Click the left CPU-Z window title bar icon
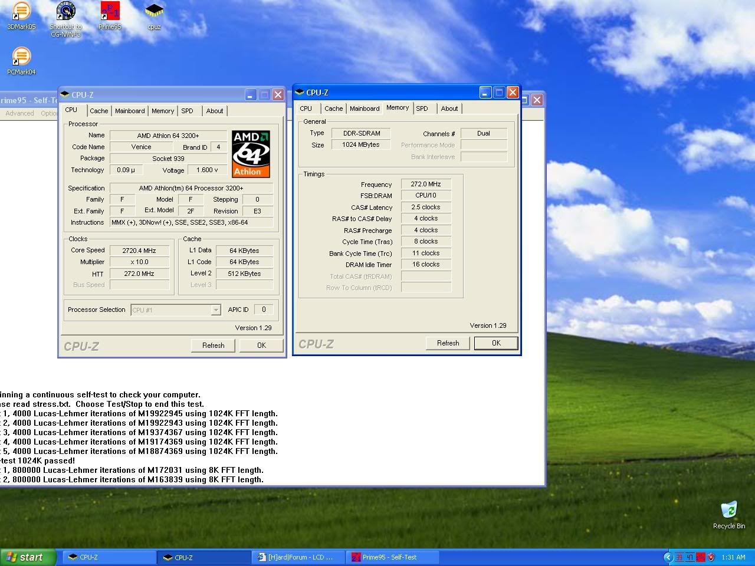Screen dimensions: 755x566 click(x=65, y=95)
